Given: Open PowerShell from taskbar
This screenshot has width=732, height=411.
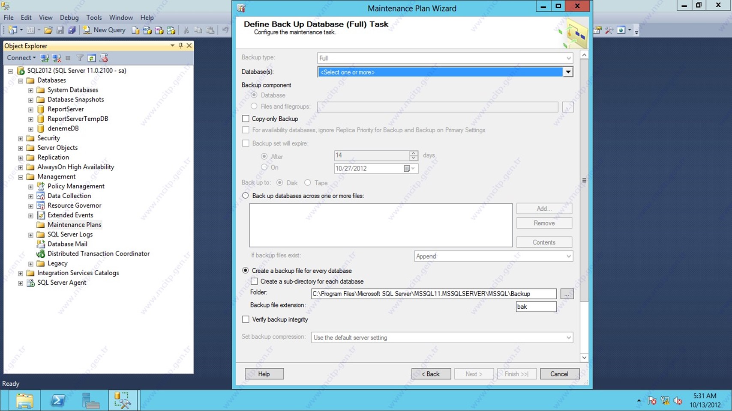Looking at the screenshot, I should pos(58,401).
